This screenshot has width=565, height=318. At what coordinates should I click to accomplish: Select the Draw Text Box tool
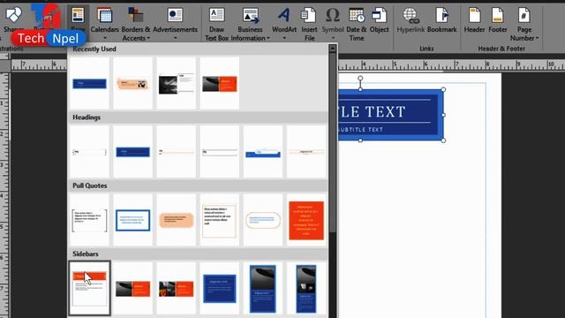(x=216, y=24)
